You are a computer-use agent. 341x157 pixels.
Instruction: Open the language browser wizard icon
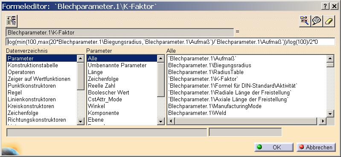305,21
